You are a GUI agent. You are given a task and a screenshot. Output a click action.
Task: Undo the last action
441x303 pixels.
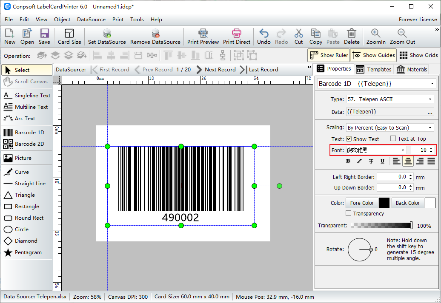click(x=264, y=37)
